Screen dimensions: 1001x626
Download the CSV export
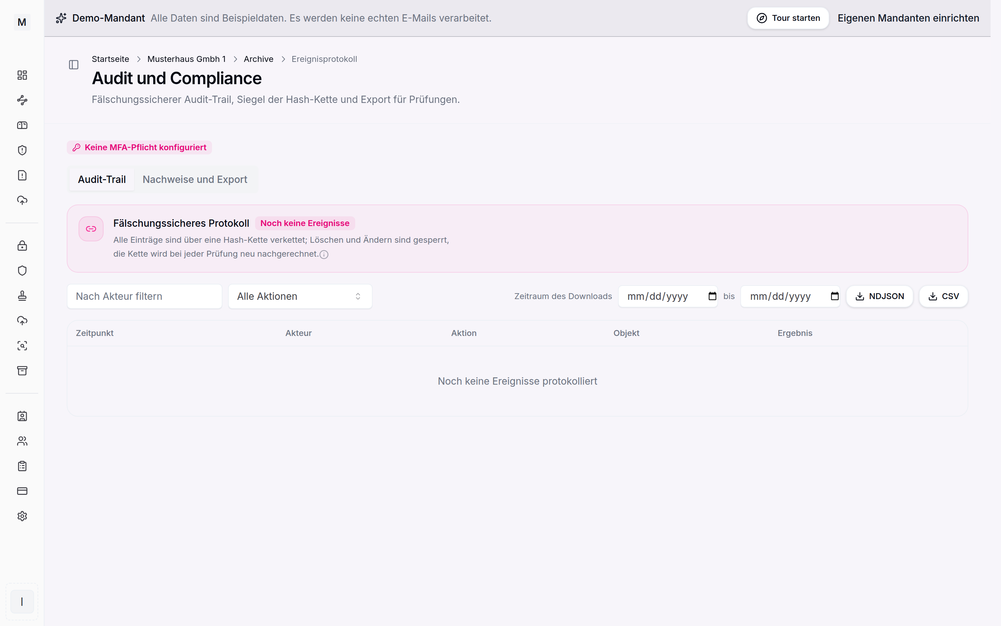point(944,296)
